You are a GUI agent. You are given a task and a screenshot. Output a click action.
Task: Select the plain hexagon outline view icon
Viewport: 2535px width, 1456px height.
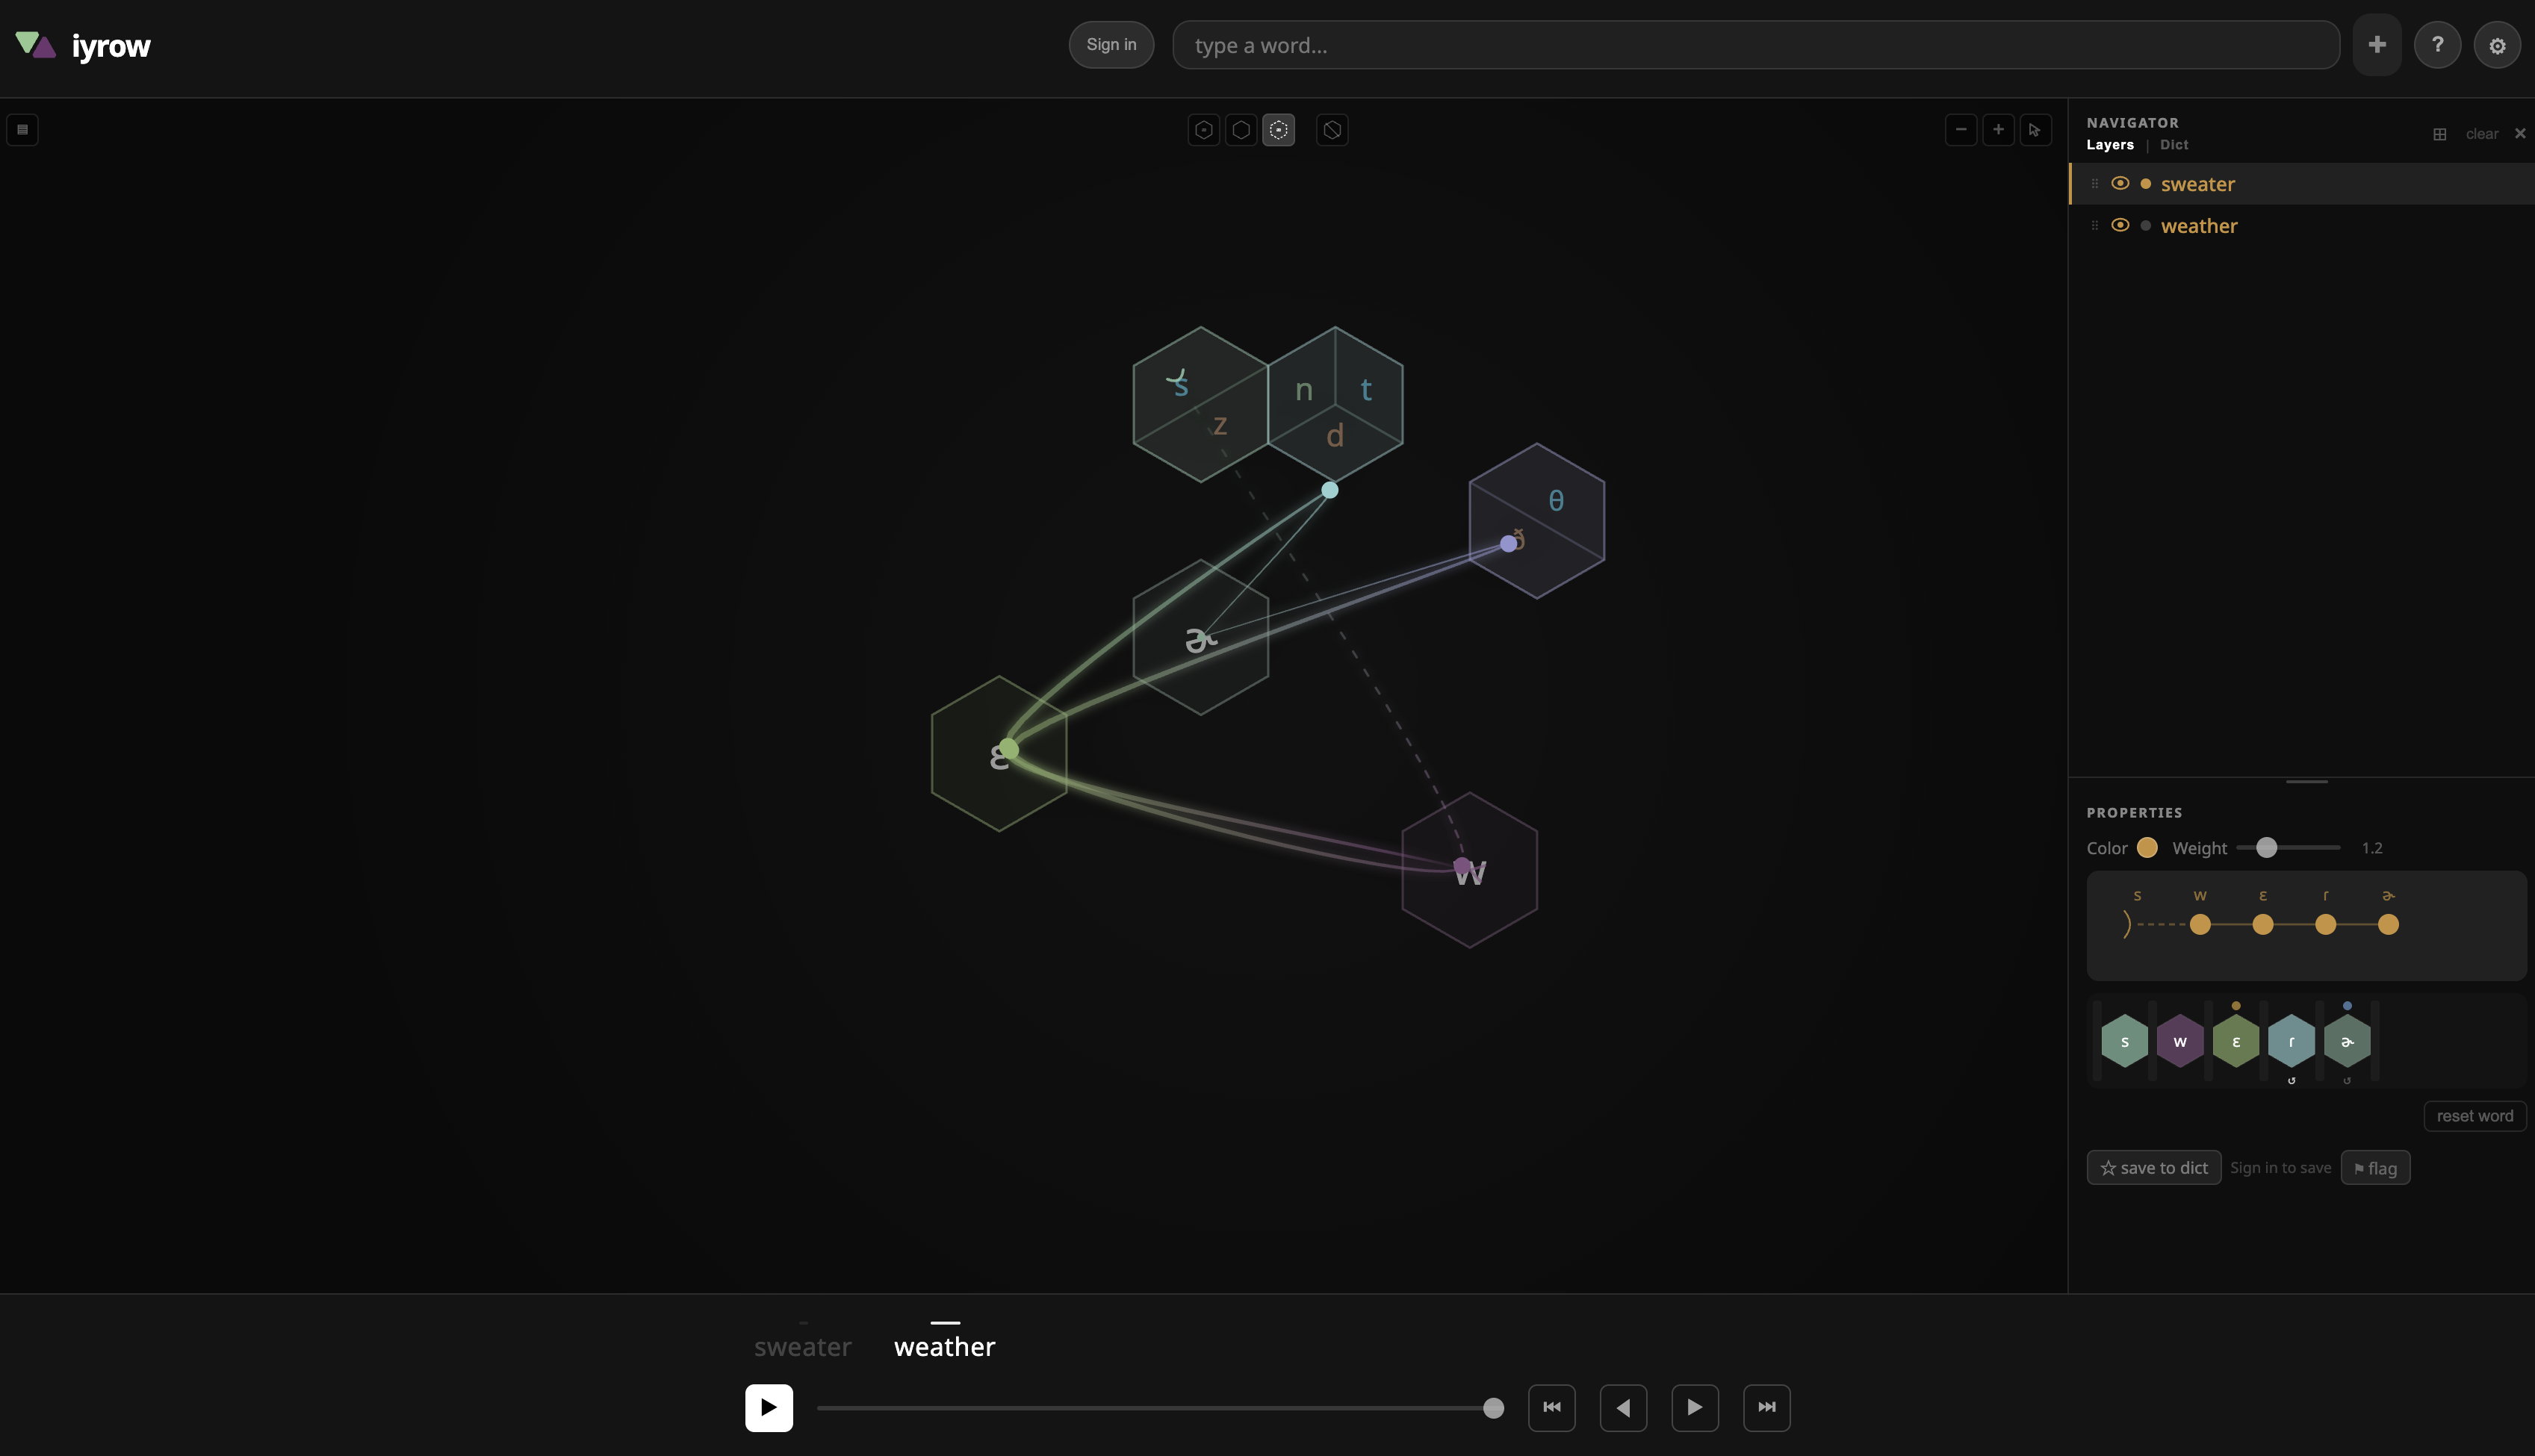1241,130
